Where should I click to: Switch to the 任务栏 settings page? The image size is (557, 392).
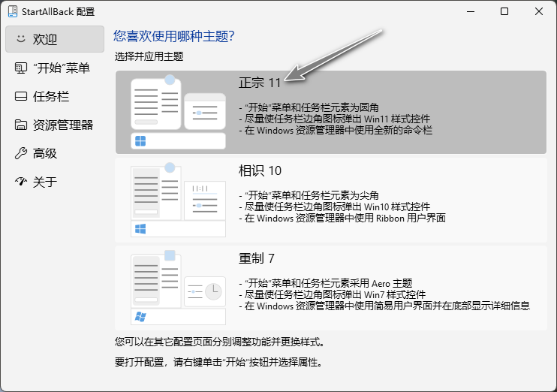point(55,96)
